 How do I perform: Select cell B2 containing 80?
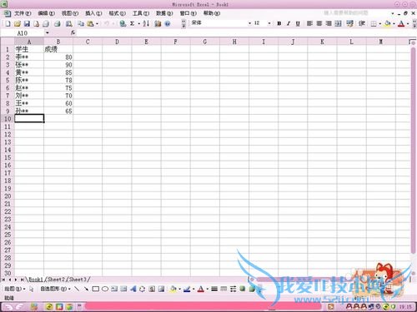coord(58,57)
